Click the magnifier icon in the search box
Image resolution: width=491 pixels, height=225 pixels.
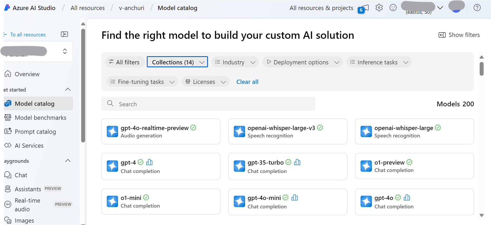110,103
